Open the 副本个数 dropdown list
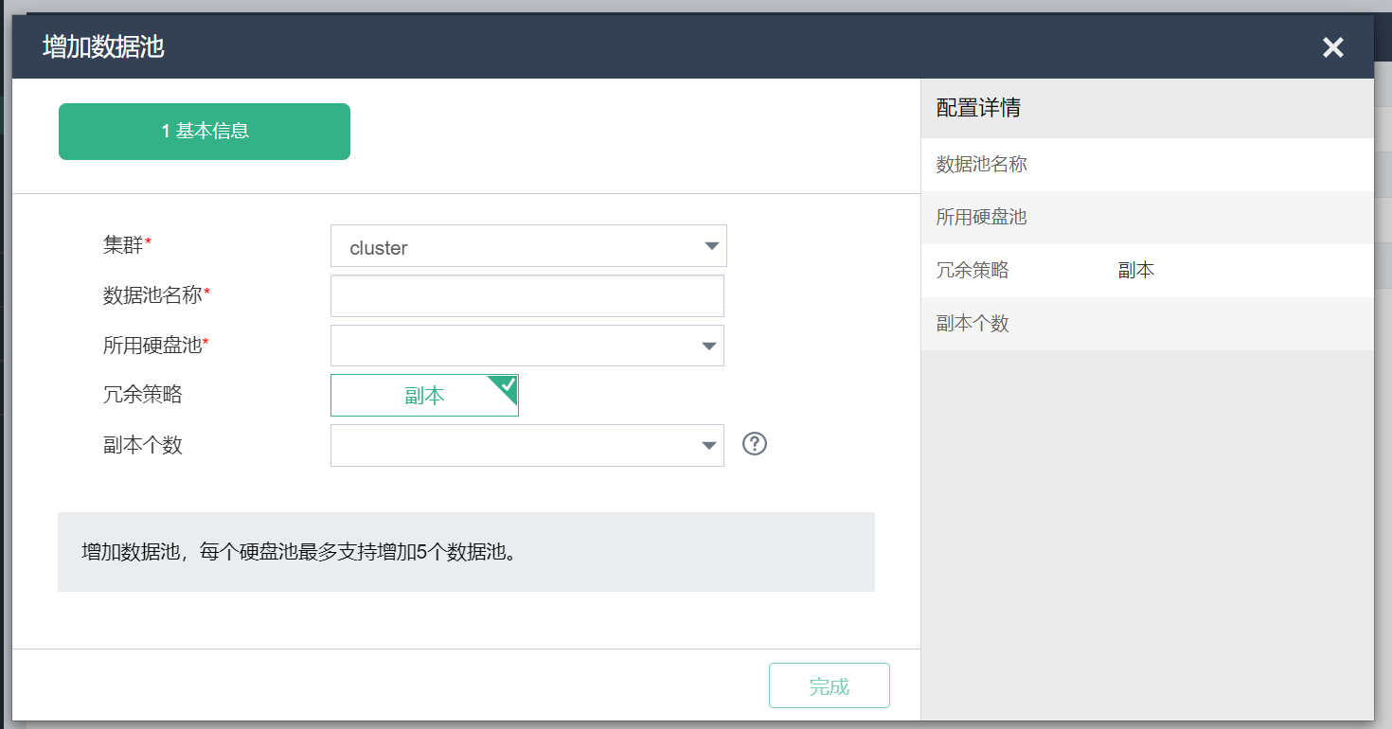 (526, 445)
